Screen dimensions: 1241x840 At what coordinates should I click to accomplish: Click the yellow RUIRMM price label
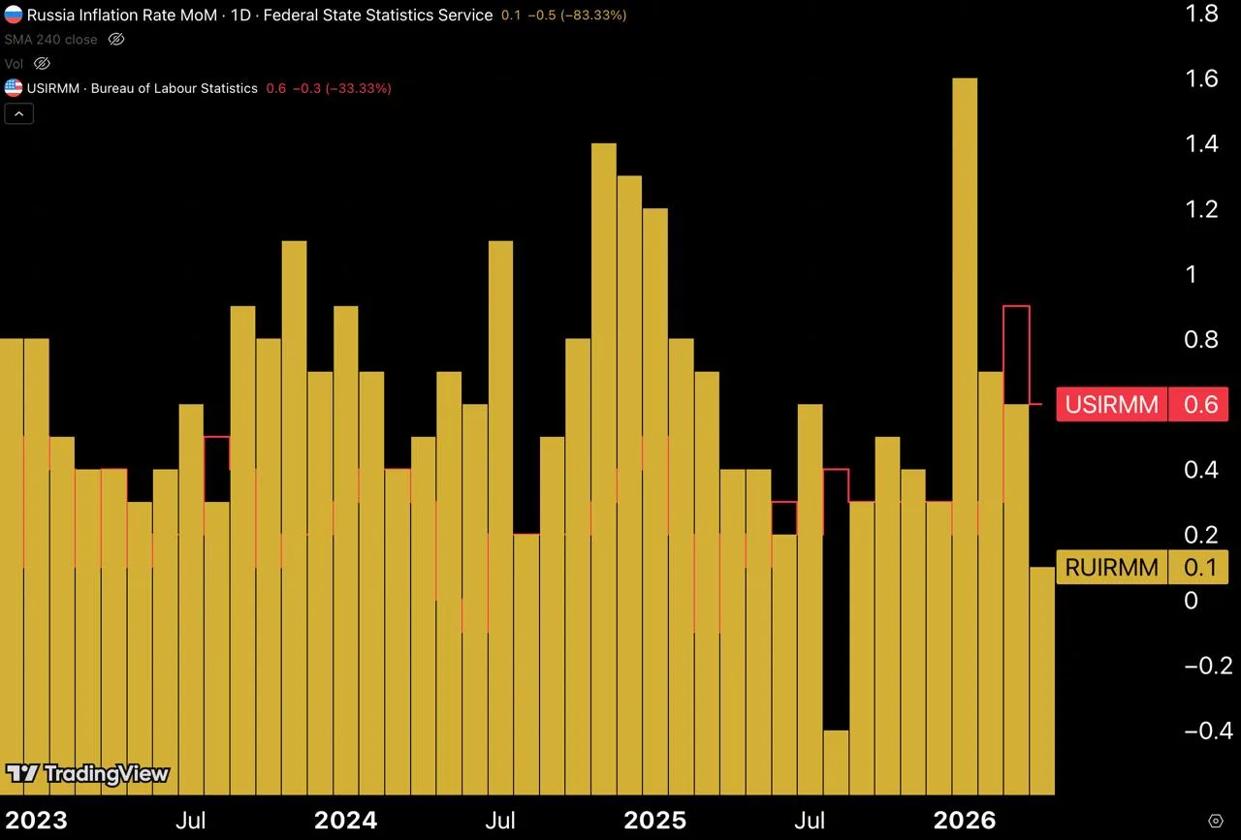point(1112,567)
